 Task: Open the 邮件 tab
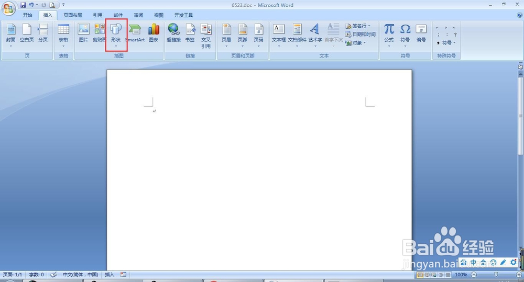coord(118,15)
